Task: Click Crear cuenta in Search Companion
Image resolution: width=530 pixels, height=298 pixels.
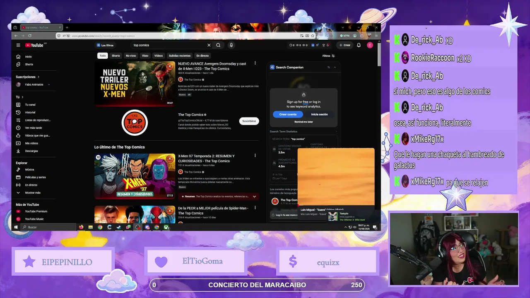Action: tap(288, 114)
